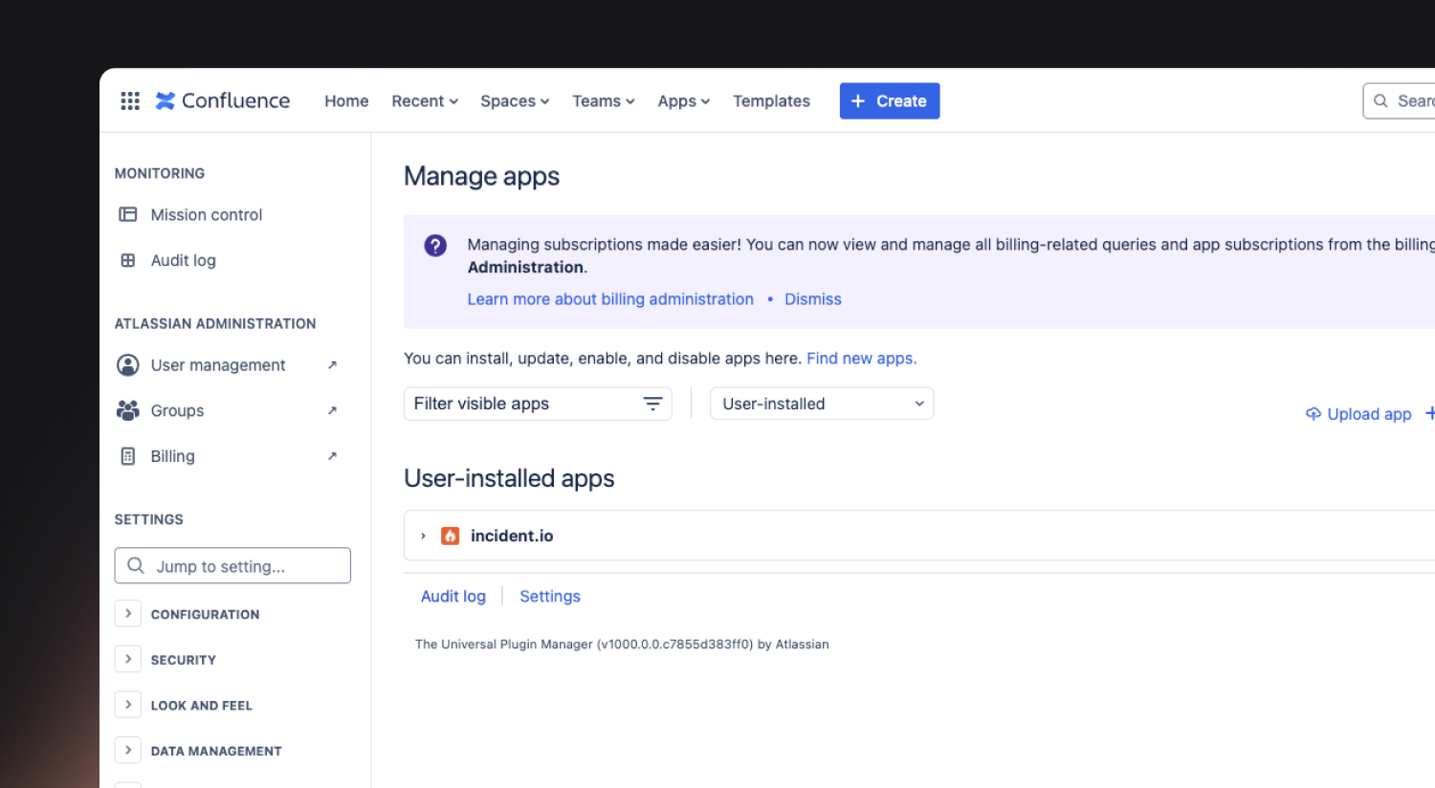Click the Billing document icon
This screenshot has width=1435, height=788.
[x=127, y=456]
